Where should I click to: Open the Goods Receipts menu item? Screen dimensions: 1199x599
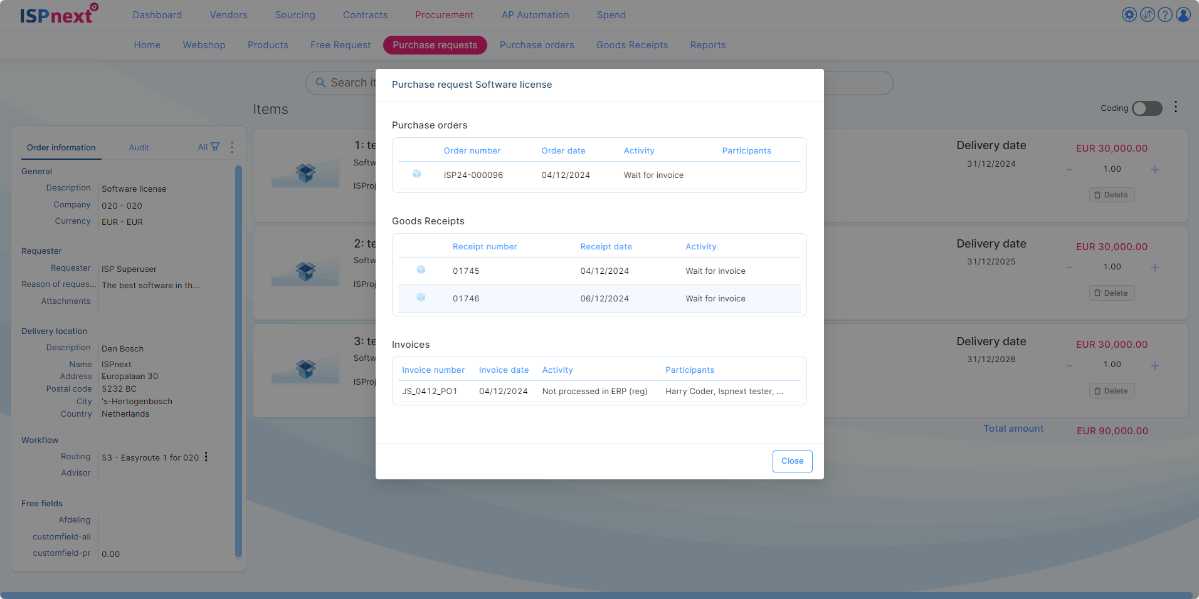pyautogui.click(x=631, y=45)
